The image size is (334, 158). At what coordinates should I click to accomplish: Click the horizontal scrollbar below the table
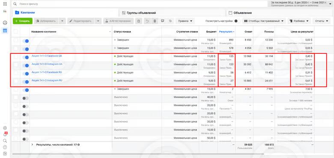[x=138, y=154]
